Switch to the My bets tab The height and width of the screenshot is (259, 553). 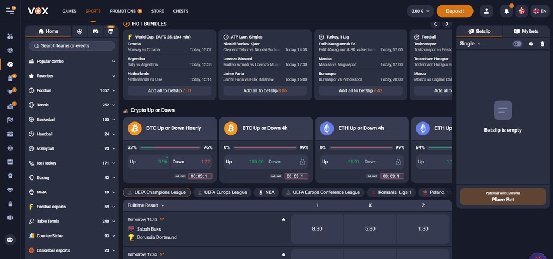pyautogui.click(x=526, y=31)
